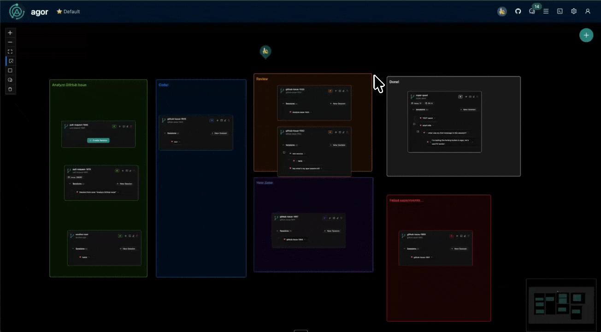Click the green plus button near the top right

[586, 35]
